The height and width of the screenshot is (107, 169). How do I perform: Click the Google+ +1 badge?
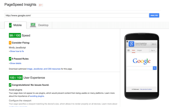point(41,5)
